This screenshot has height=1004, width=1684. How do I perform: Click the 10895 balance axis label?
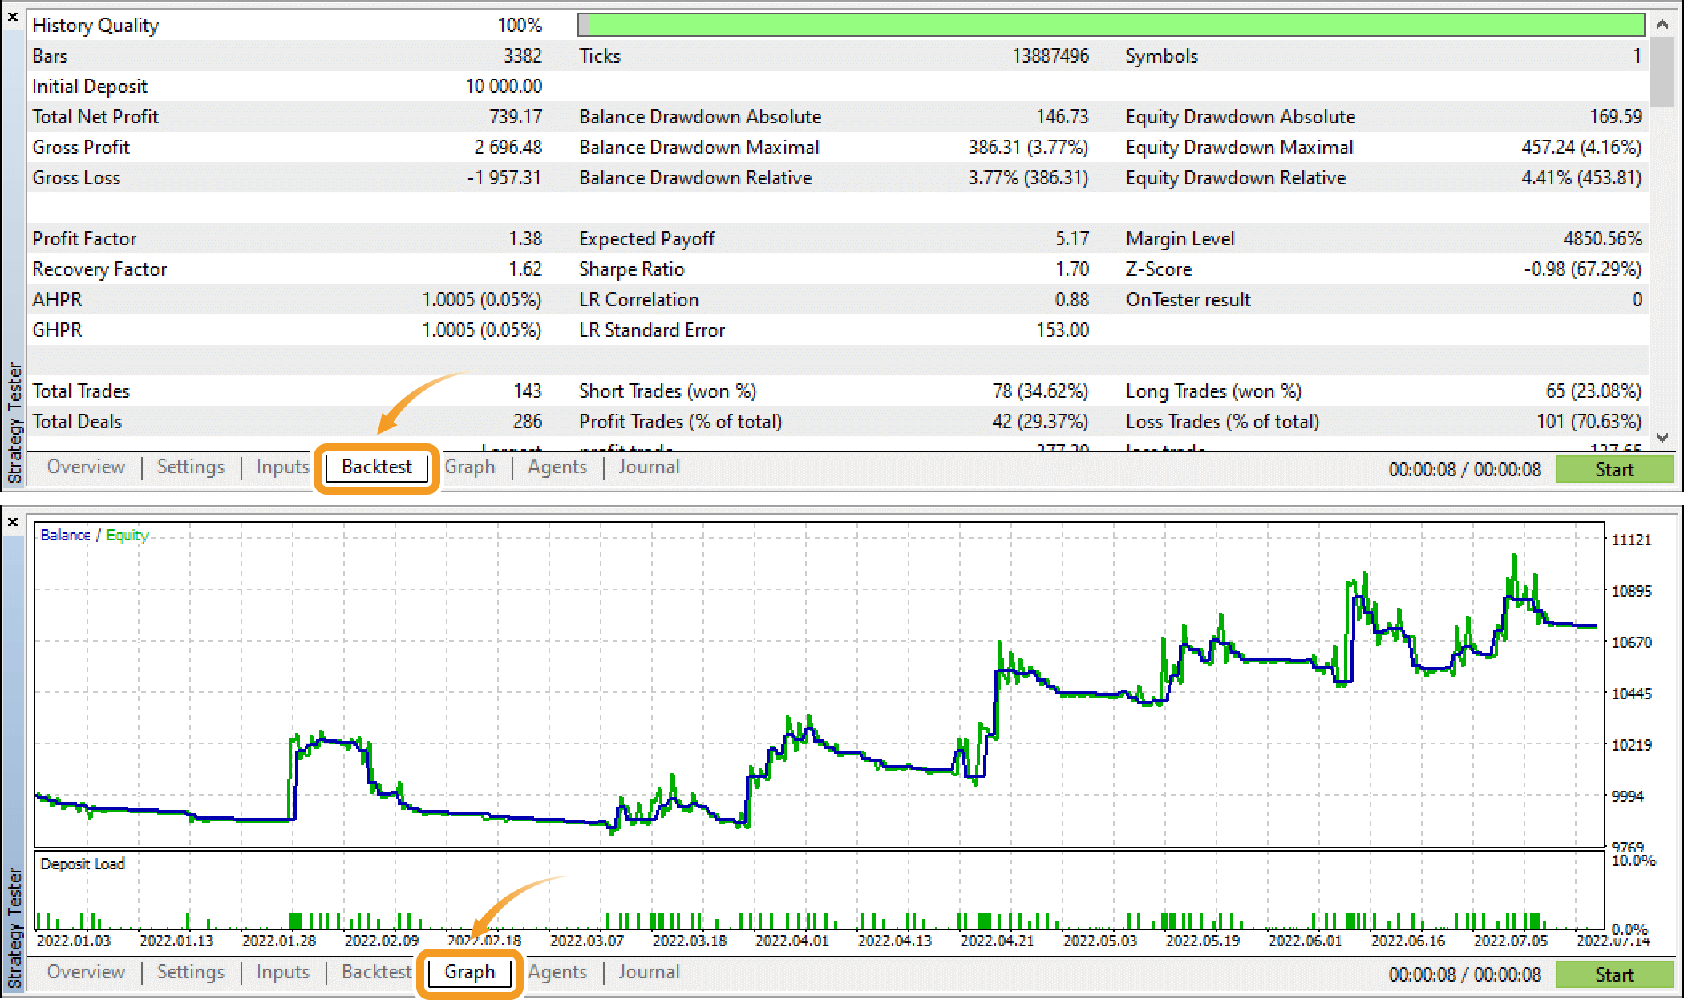[x=1632, y=591]
